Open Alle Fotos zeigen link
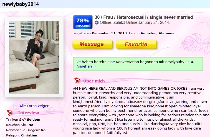The height and width of the screenshot is (137, 210). point(34,106)
